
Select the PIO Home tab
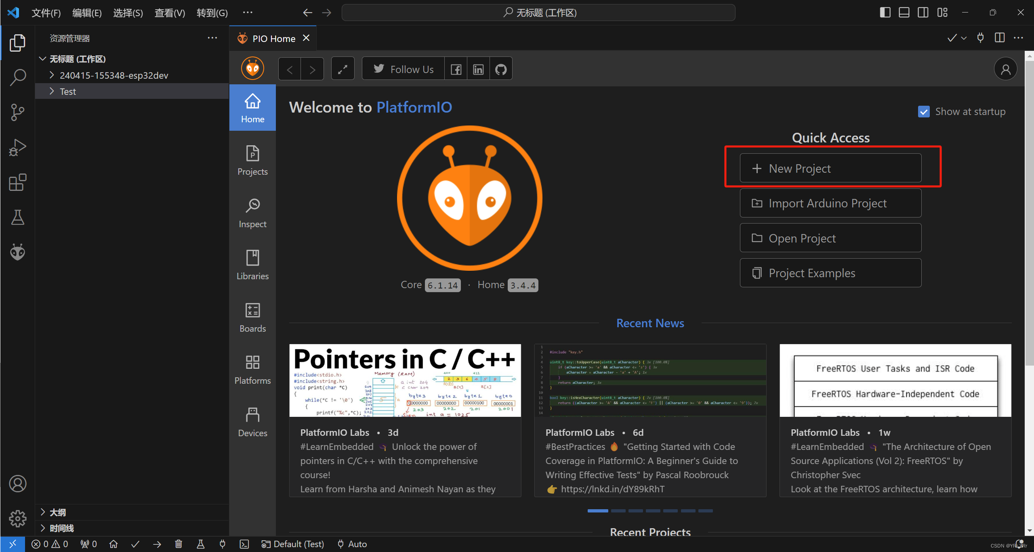(273, 39)
